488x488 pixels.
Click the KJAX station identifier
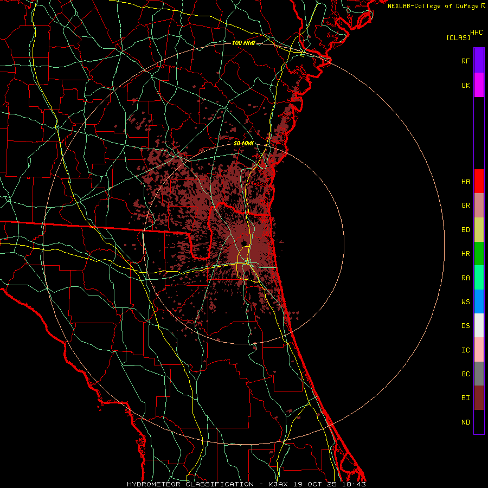click(278, 484)
